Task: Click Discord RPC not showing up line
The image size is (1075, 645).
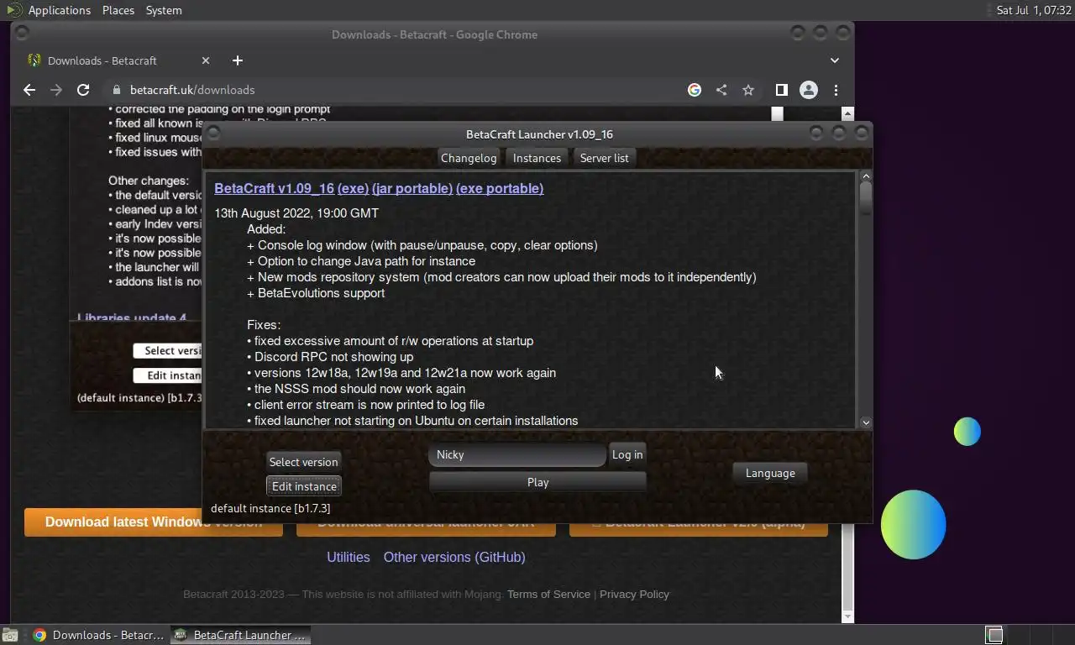Action: tap(330, 357)
